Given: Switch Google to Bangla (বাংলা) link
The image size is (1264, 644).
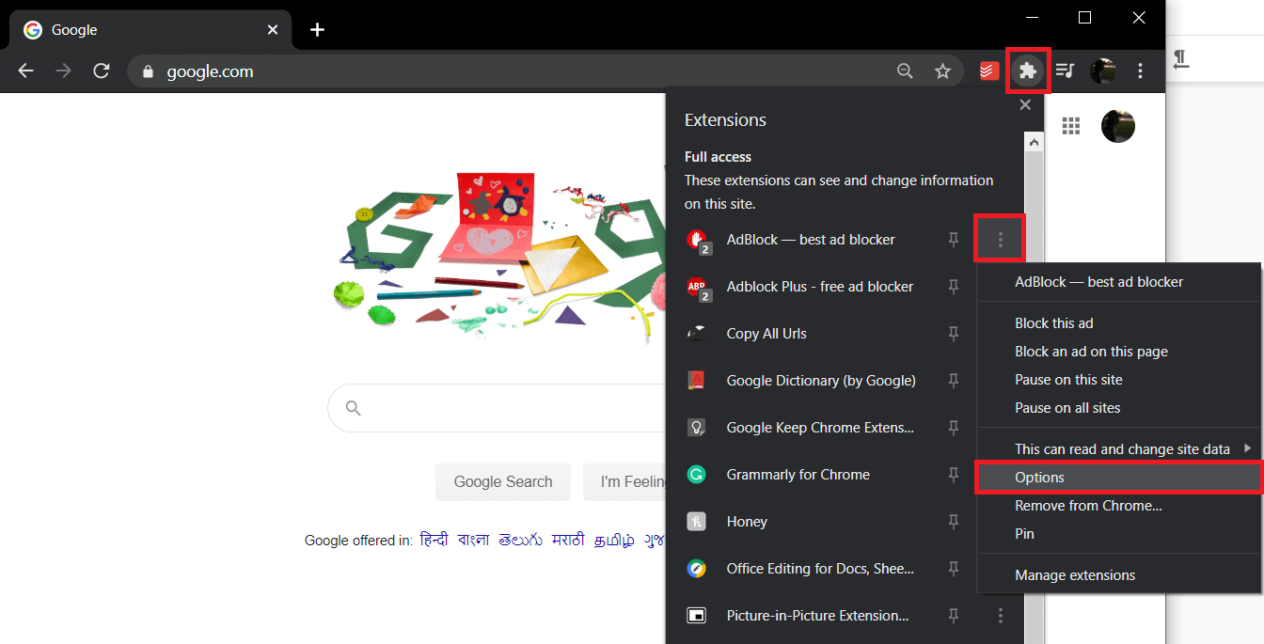Looking at the screenshot, I should [473, 541].
